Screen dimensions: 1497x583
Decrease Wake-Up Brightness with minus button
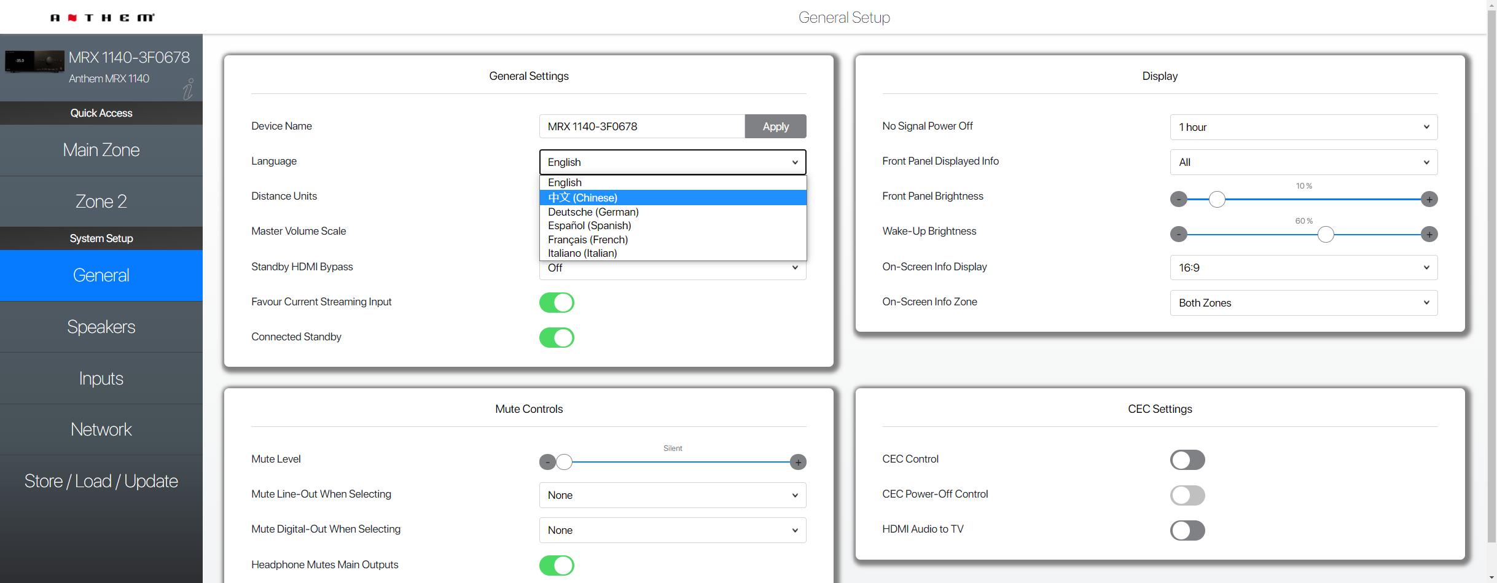click(1178, 234)
